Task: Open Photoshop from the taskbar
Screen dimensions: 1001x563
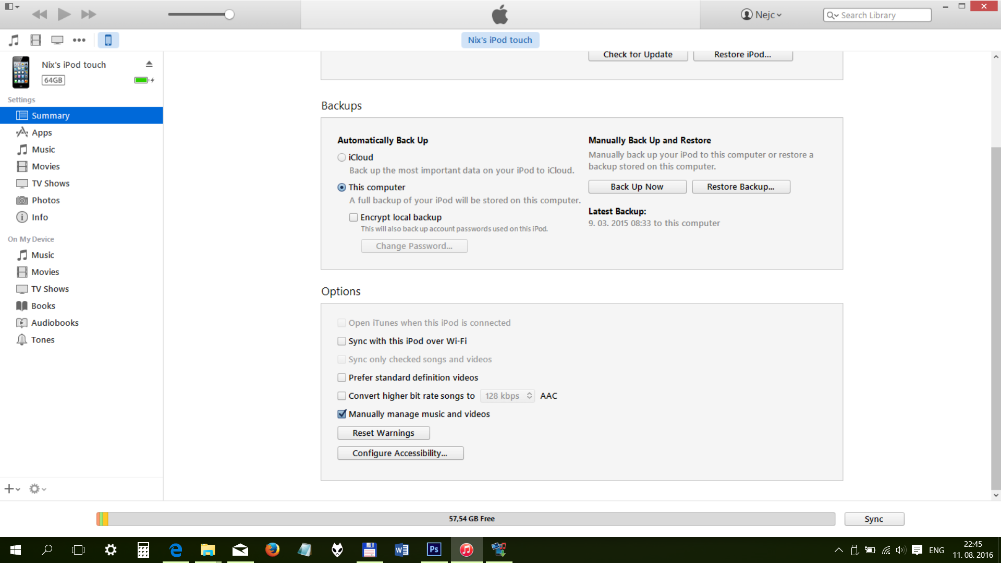Action: (x=434, y=550)
